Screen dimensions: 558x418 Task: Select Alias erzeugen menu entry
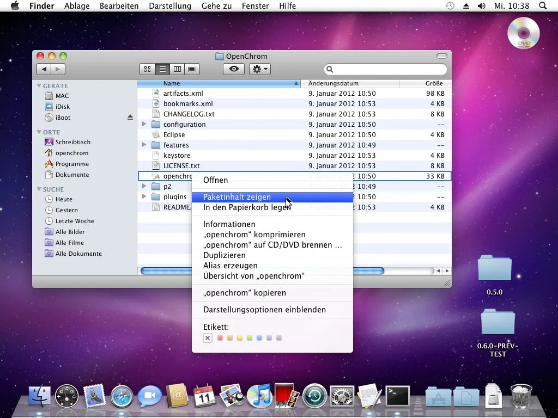[x=272, y=266]
